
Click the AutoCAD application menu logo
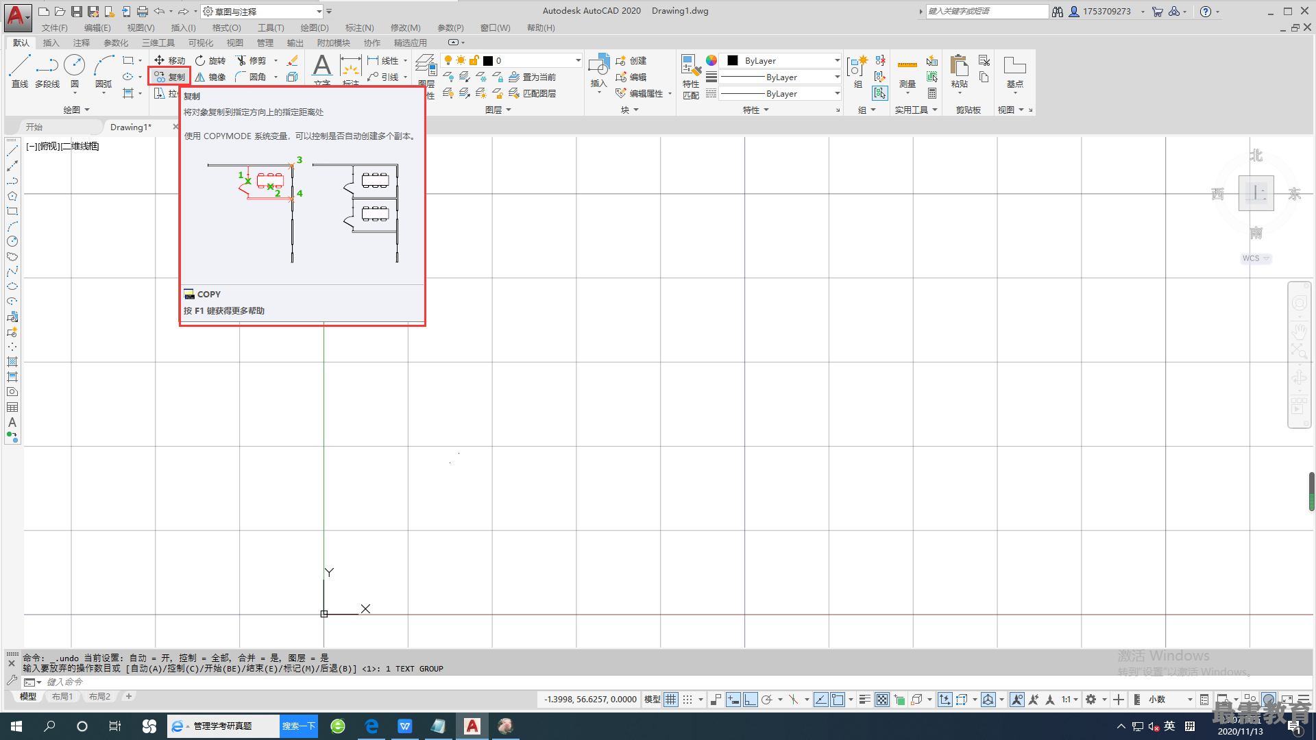pyautogui.click(x=17, y=17)
